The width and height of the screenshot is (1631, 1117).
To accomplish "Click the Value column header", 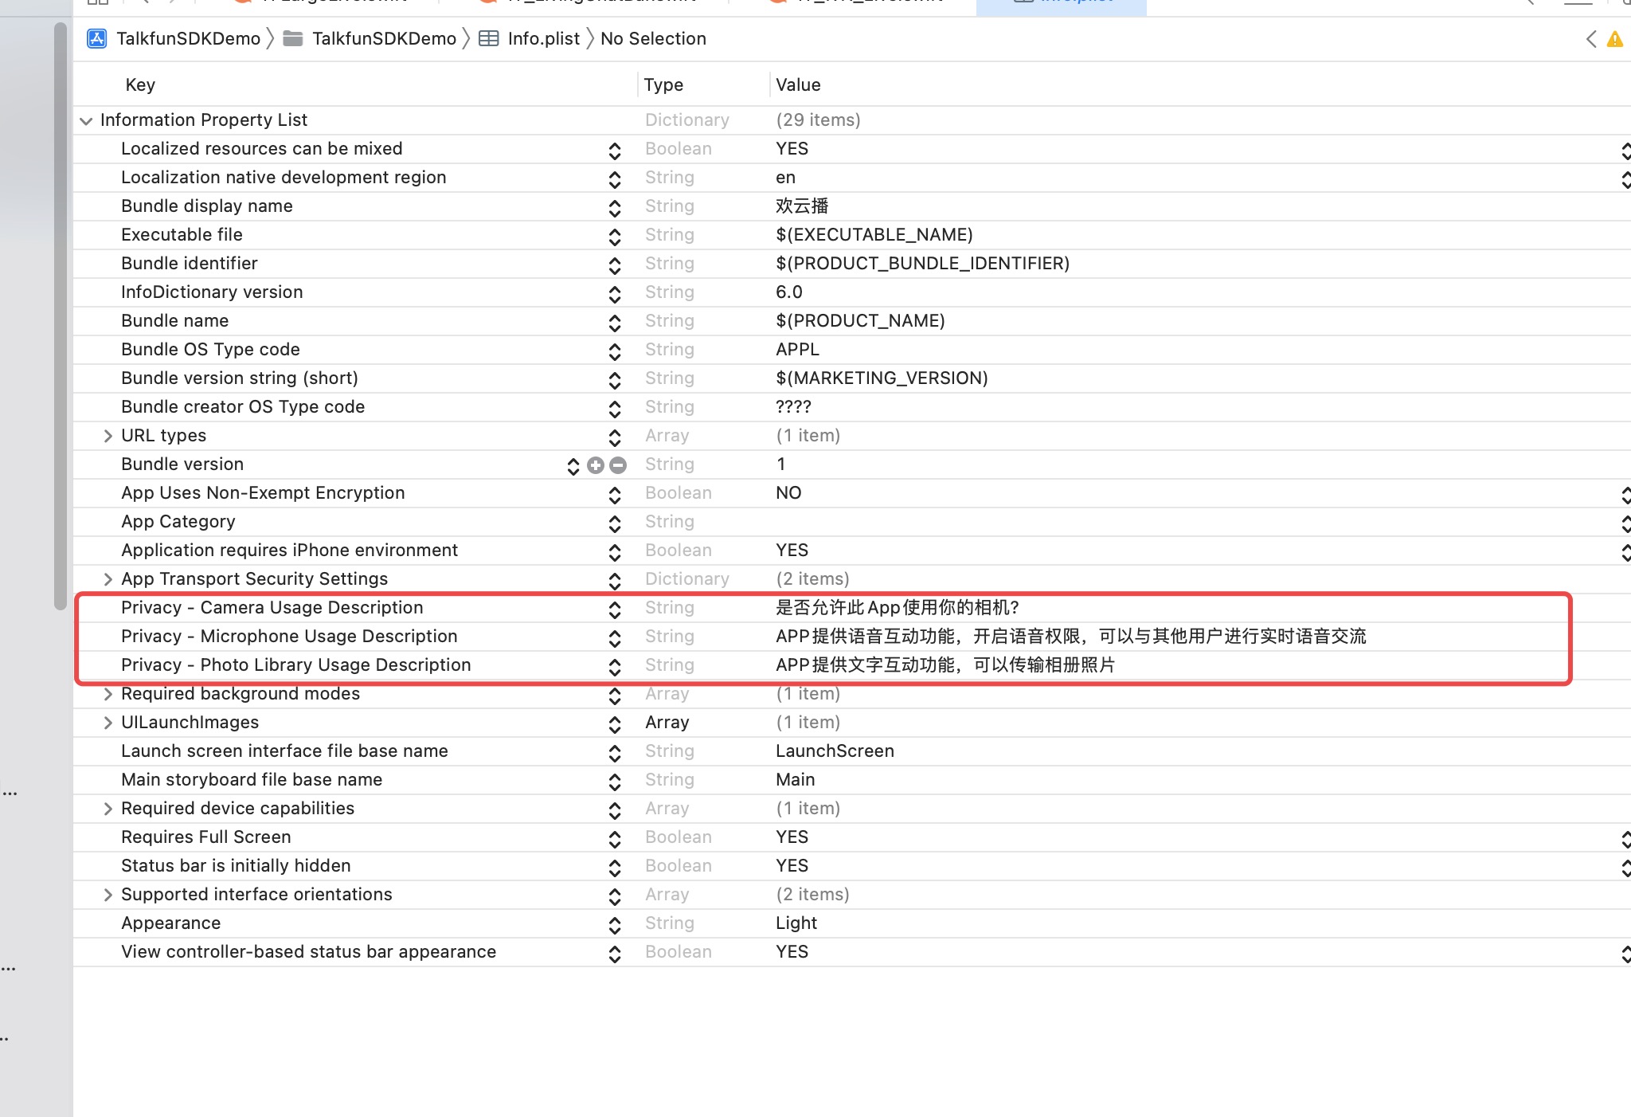I will coord(798,84).
